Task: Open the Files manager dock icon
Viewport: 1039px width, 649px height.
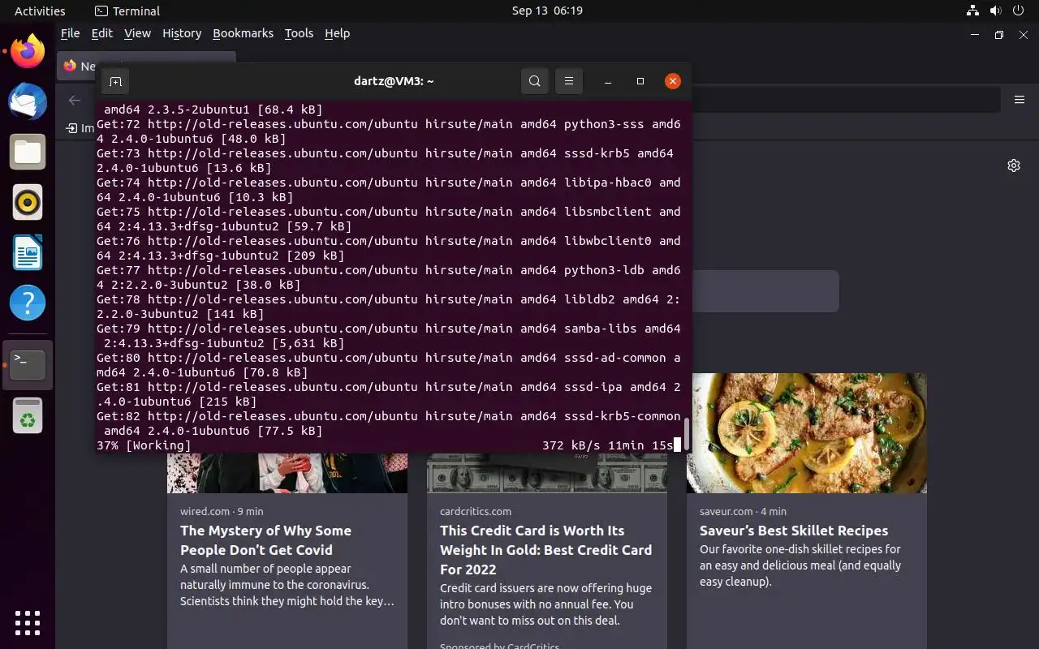Action: pos(28,153)
